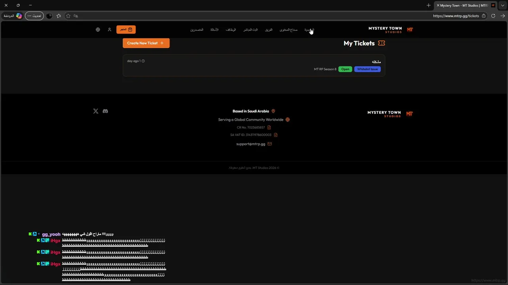Screen dimensions: 508x285
Task: Click the Mystery Town Studios header logo
Action: click(385, 30)
